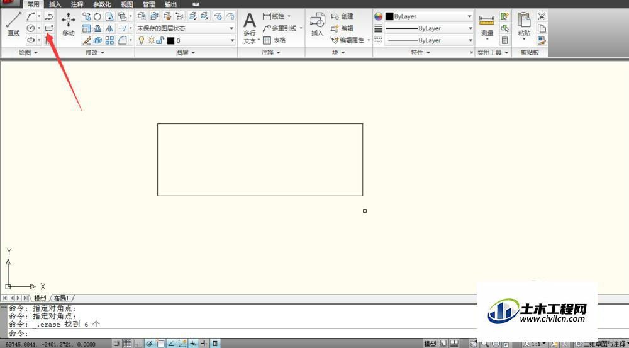Click the Scale tool in Modify panel
The height and width of the screenshot is (348, 629).
click(x=86, y=28)
